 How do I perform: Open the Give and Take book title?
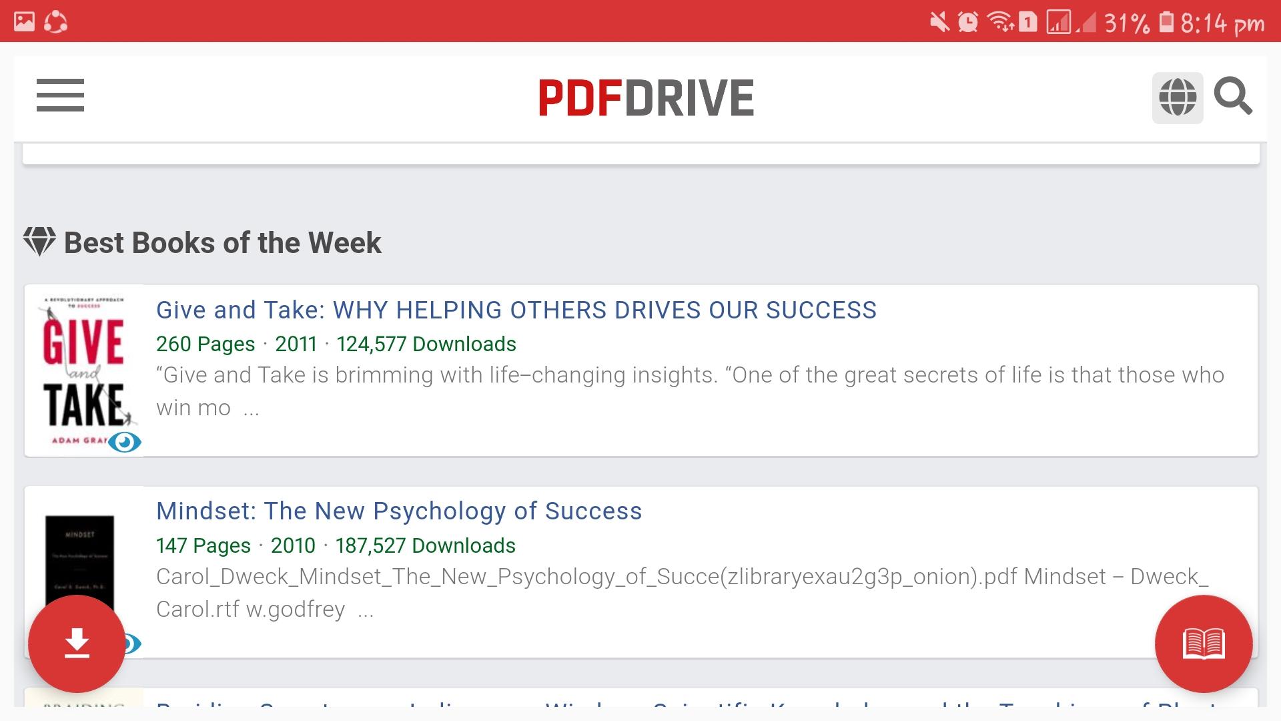(x=516, y=310)
